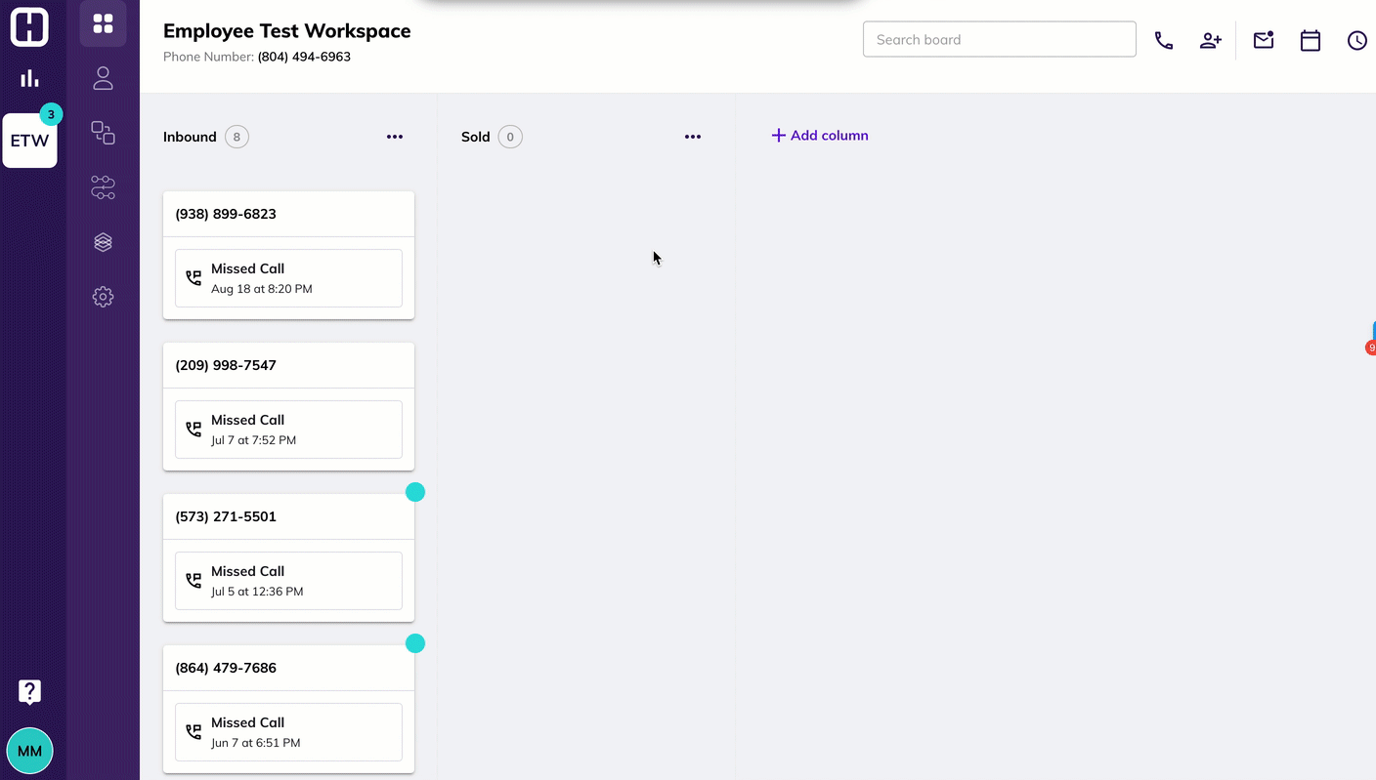Screen dimensions: 1376x780
Task: Click the Add column button
Action: [x=820, y=136]
